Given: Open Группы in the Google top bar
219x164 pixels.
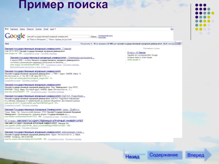Looking at the screenshot, I should coord(38,29).
